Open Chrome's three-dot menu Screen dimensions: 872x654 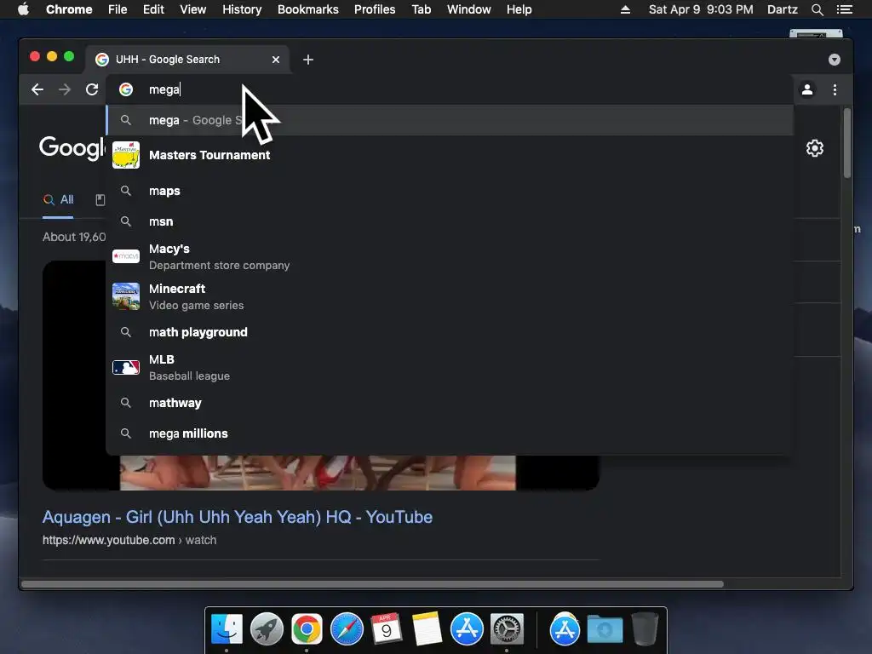(835, 89)
